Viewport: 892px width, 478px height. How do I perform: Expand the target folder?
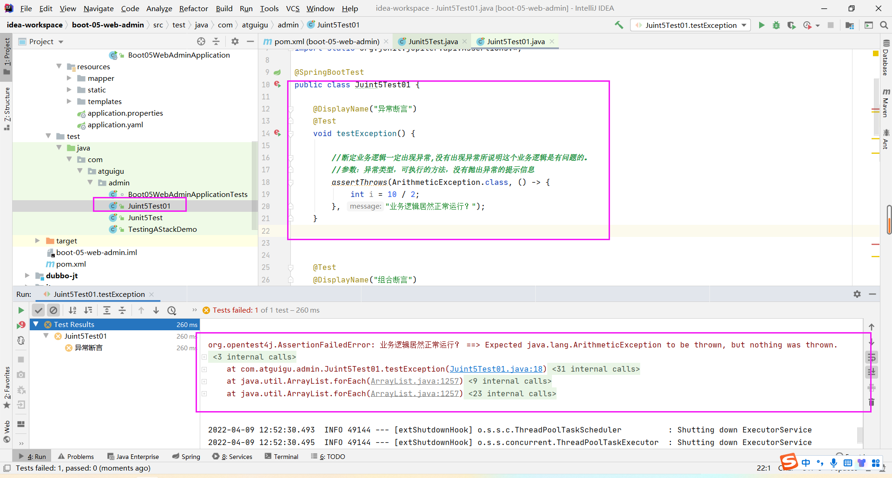click(x=38, y=241)
